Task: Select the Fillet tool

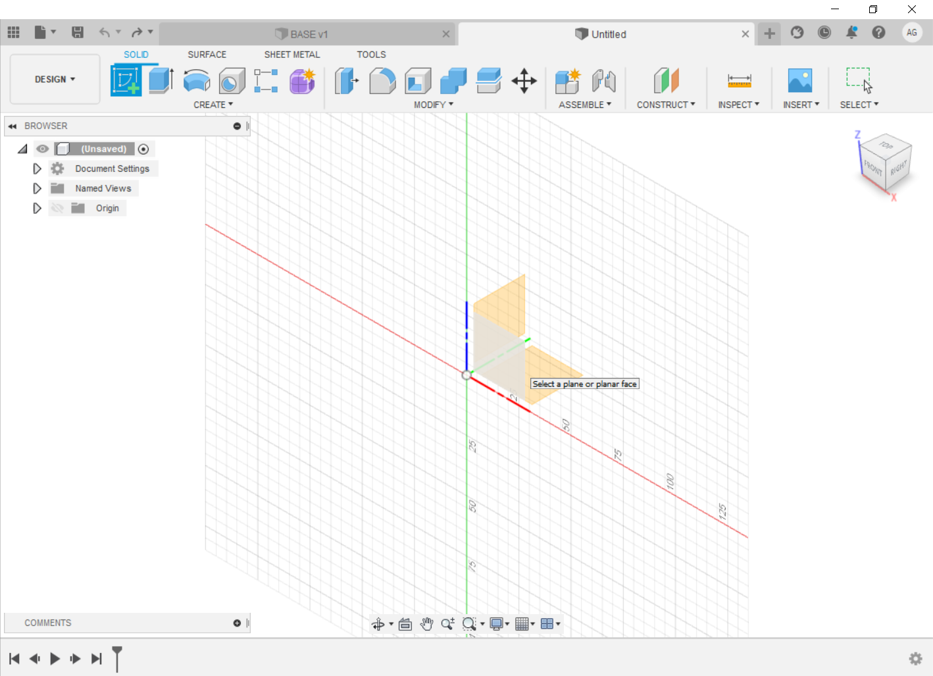Action: click(382, 81)
